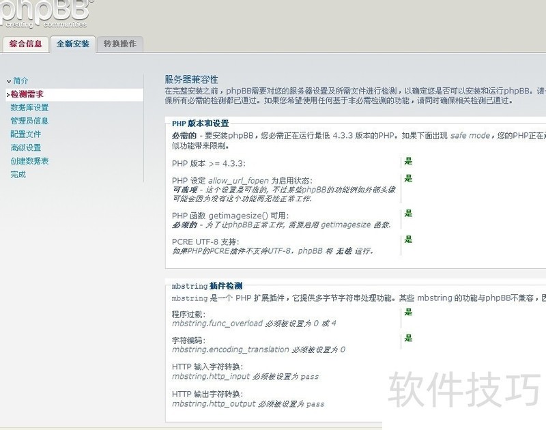Click the mbstring 插件检测 section title
The height and width of the screenshot is (430, 546).
[x=207, y=286]
